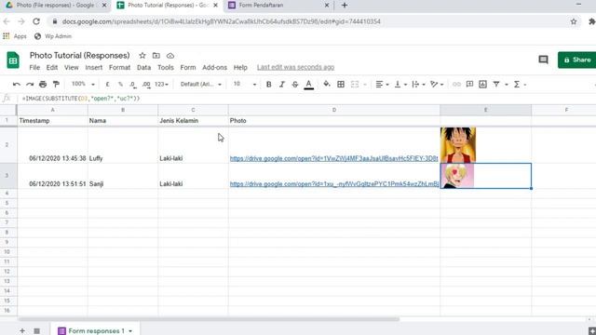Open the File menu
The image size is (596, 335).
pos(34,68)
